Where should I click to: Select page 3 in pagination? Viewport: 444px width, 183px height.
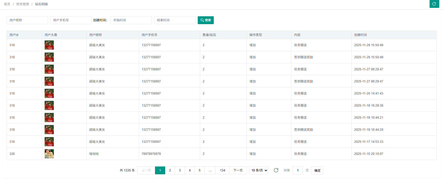click(180, 170)
